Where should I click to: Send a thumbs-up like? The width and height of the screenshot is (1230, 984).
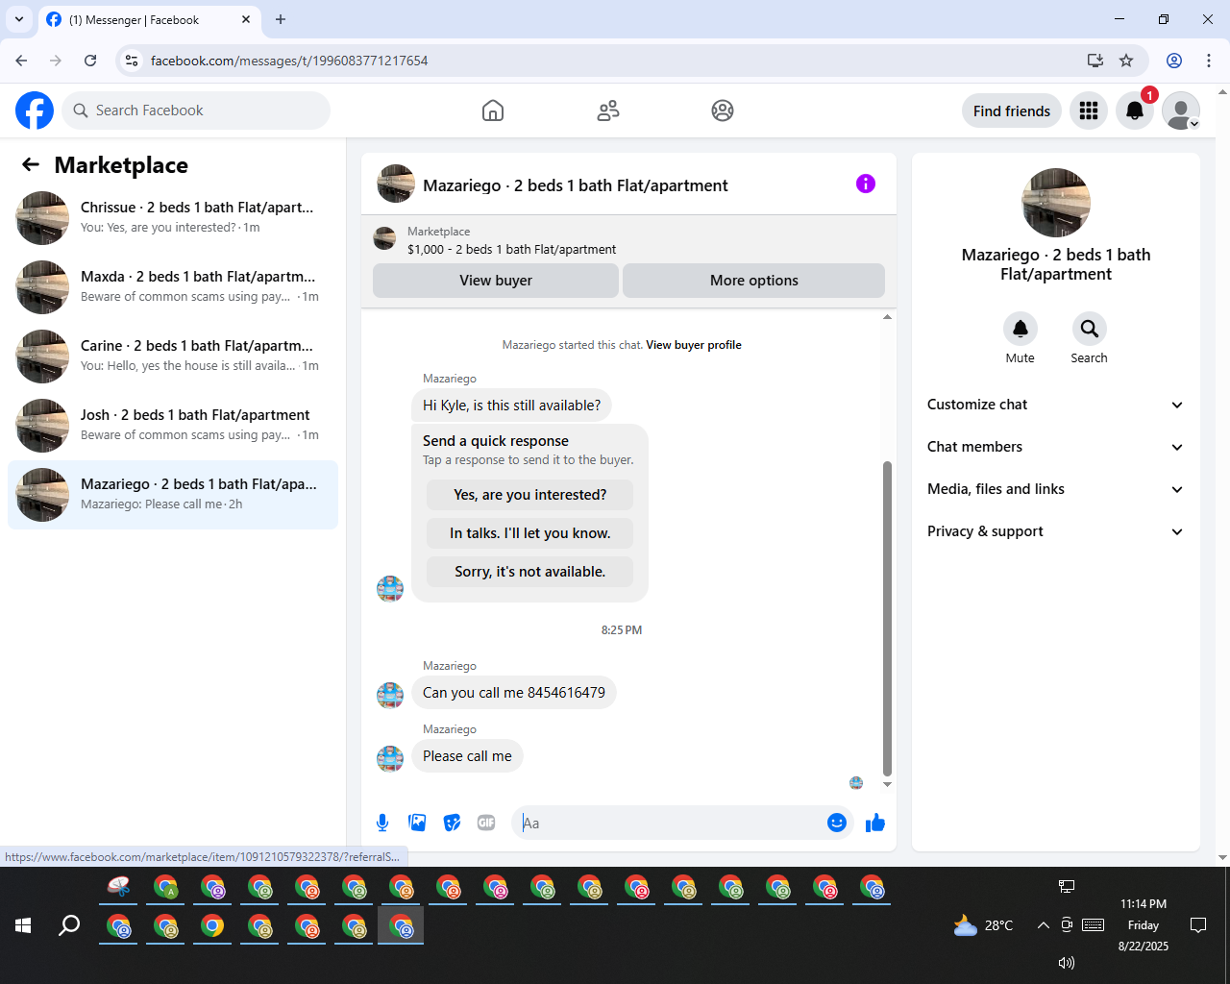pos(875,823)
